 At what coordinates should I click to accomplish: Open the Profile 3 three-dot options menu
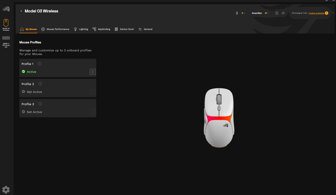click(92, 112)
